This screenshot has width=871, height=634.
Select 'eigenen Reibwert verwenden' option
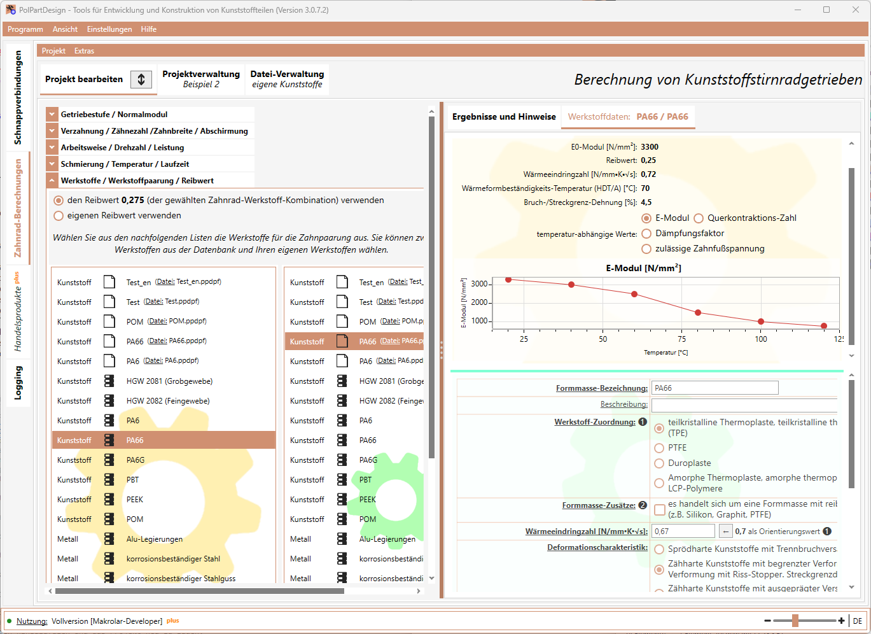click(59, 216)
